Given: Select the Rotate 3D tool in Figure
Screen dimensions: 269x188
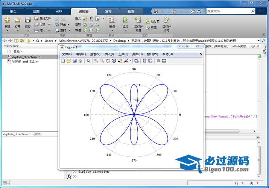Looking at the screenshot, I should 114,61.
